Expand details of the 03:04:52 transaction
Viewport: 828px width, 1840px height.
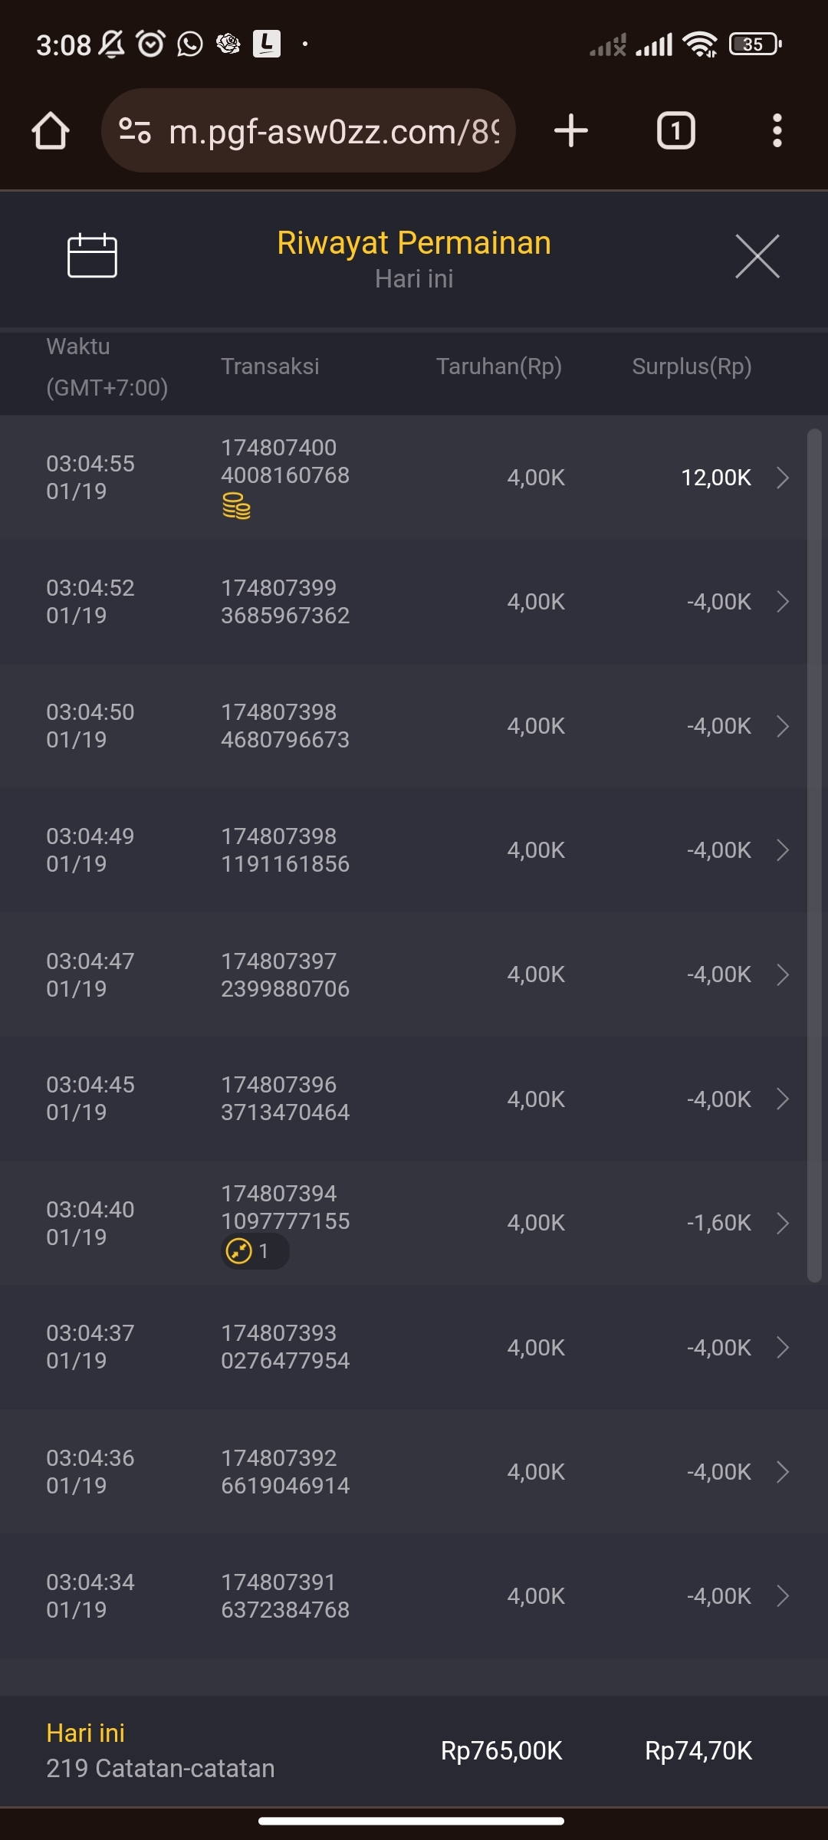[x=783, y=602]
